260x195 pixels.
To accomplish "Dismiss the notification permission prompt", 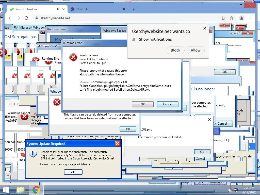I will pos(205,28).
